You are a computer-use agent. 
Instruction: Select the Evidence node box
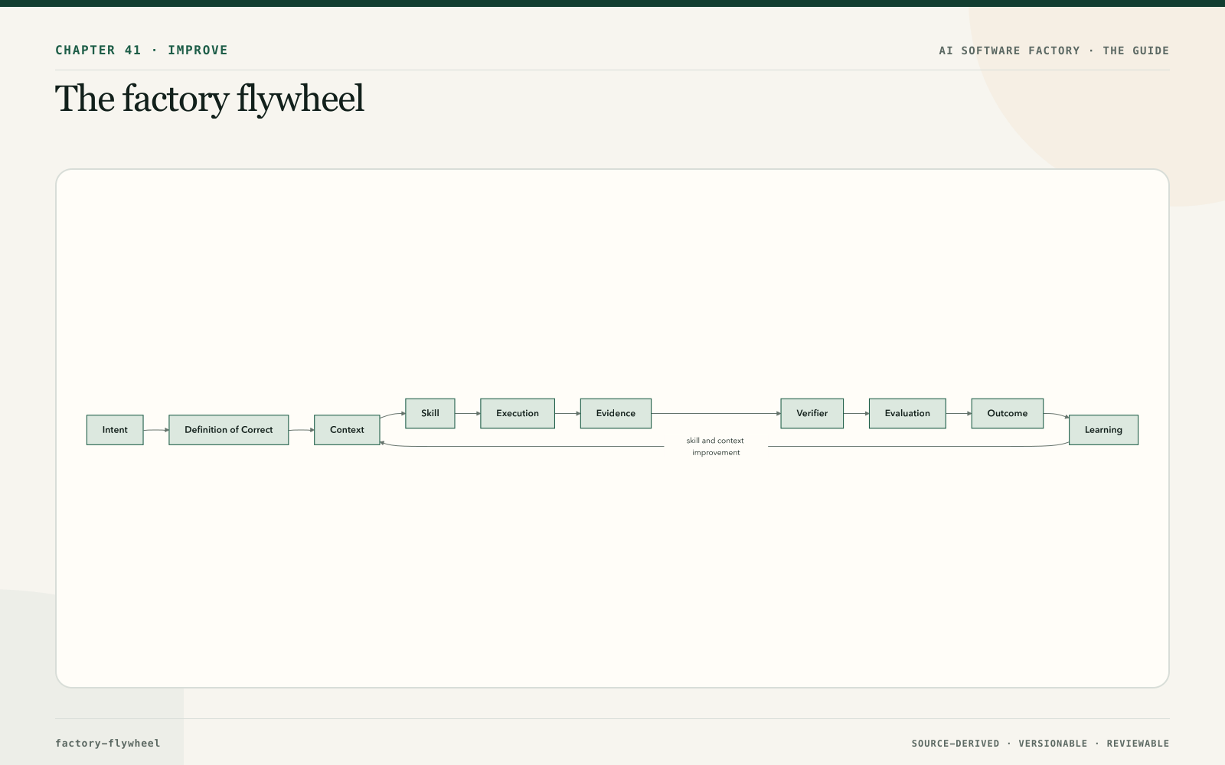616,413
